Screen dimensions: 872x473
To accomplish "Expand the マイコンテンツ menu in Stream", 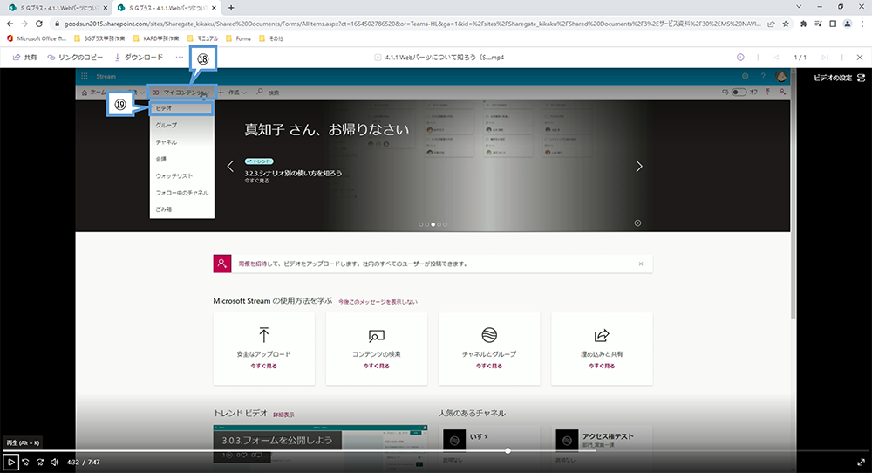I will 181,93.
